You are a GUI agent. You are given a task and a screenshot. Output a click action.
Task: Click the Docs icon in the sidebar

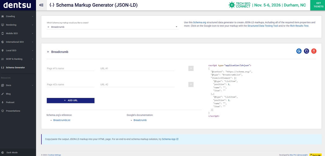pyautogui.click(x=3, y=85)
